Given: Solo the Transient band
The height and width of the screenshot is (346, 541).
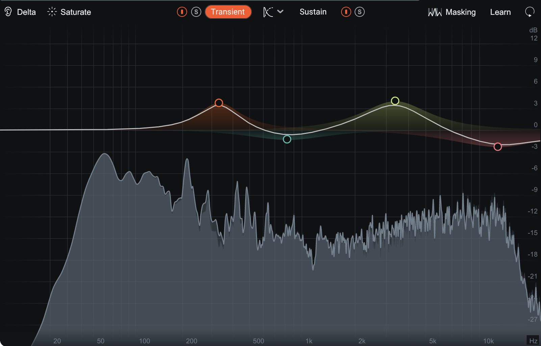Looking at the screenshot, I should 196,12.
